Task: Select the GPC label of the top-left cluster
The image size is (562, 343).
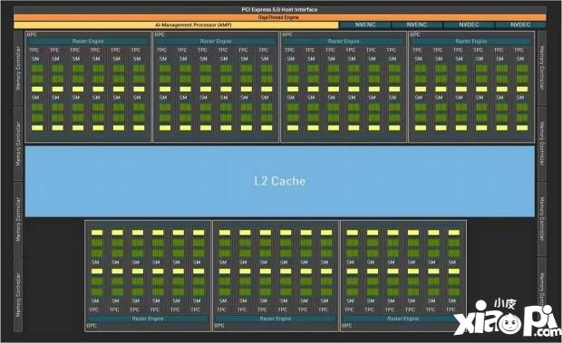Action: pyautogui.click(x=32, y=34)
